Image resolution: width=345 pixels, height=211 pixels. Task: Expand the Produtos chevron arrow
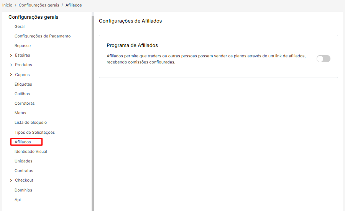tap(11, 65)
